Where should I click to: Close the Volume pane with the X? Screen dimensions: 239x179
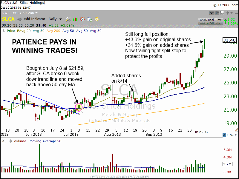click(3, 141)
